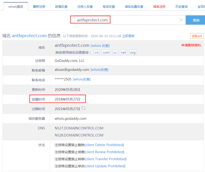Image resolution: width=205 pixels, height=172 pixels.
Task: Open the 域名批量反查 tab
Action: click(x=134, y=6)
